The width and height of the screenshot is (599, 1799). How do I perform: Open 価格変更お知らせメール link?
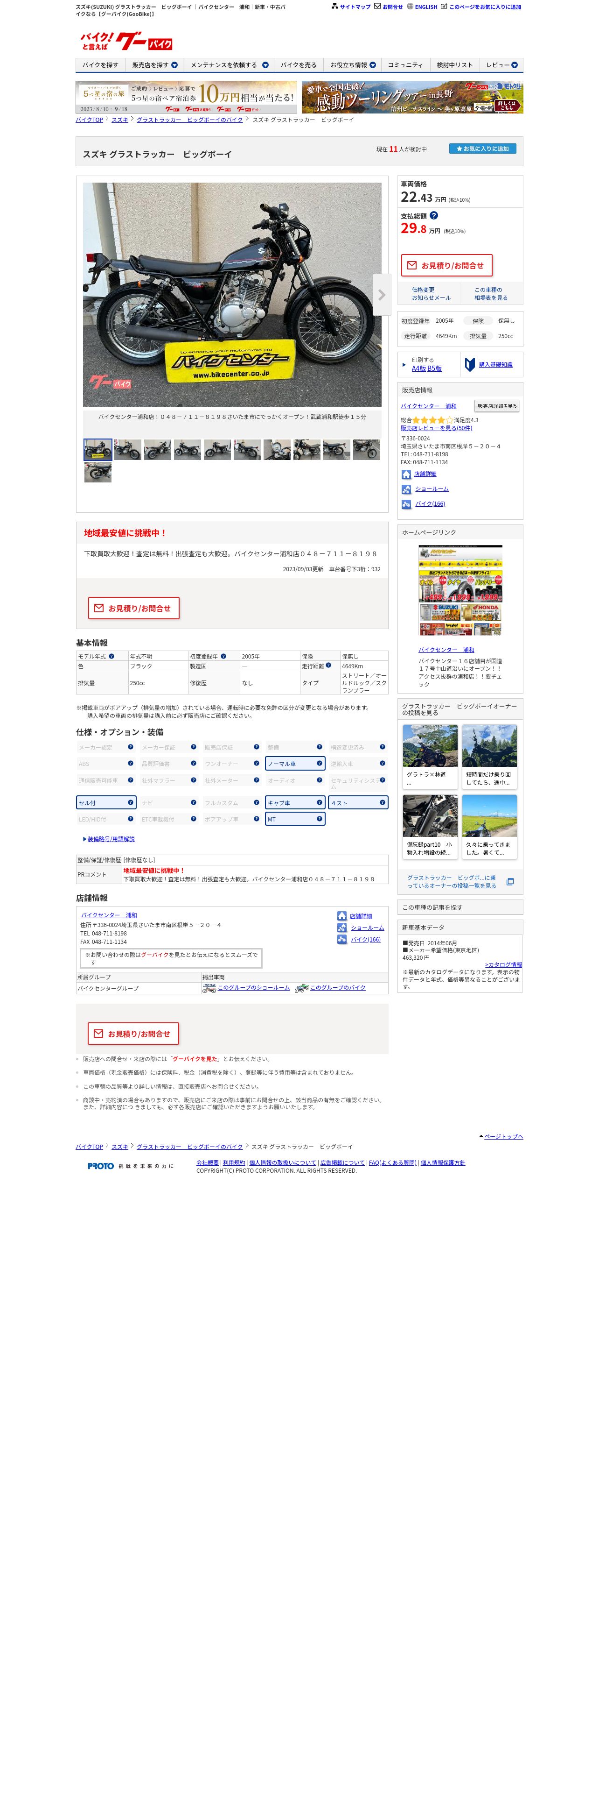pos(431,293)
